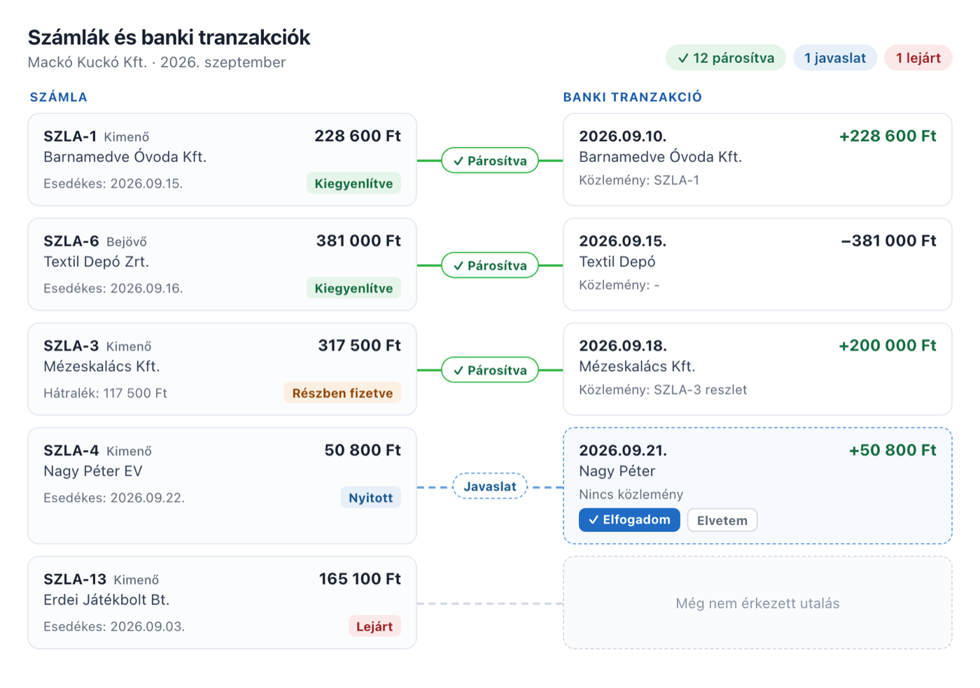Open bank transaction dated 2026.09.18.
Viewport: 980px width, 688px height.
coord(757,370)
